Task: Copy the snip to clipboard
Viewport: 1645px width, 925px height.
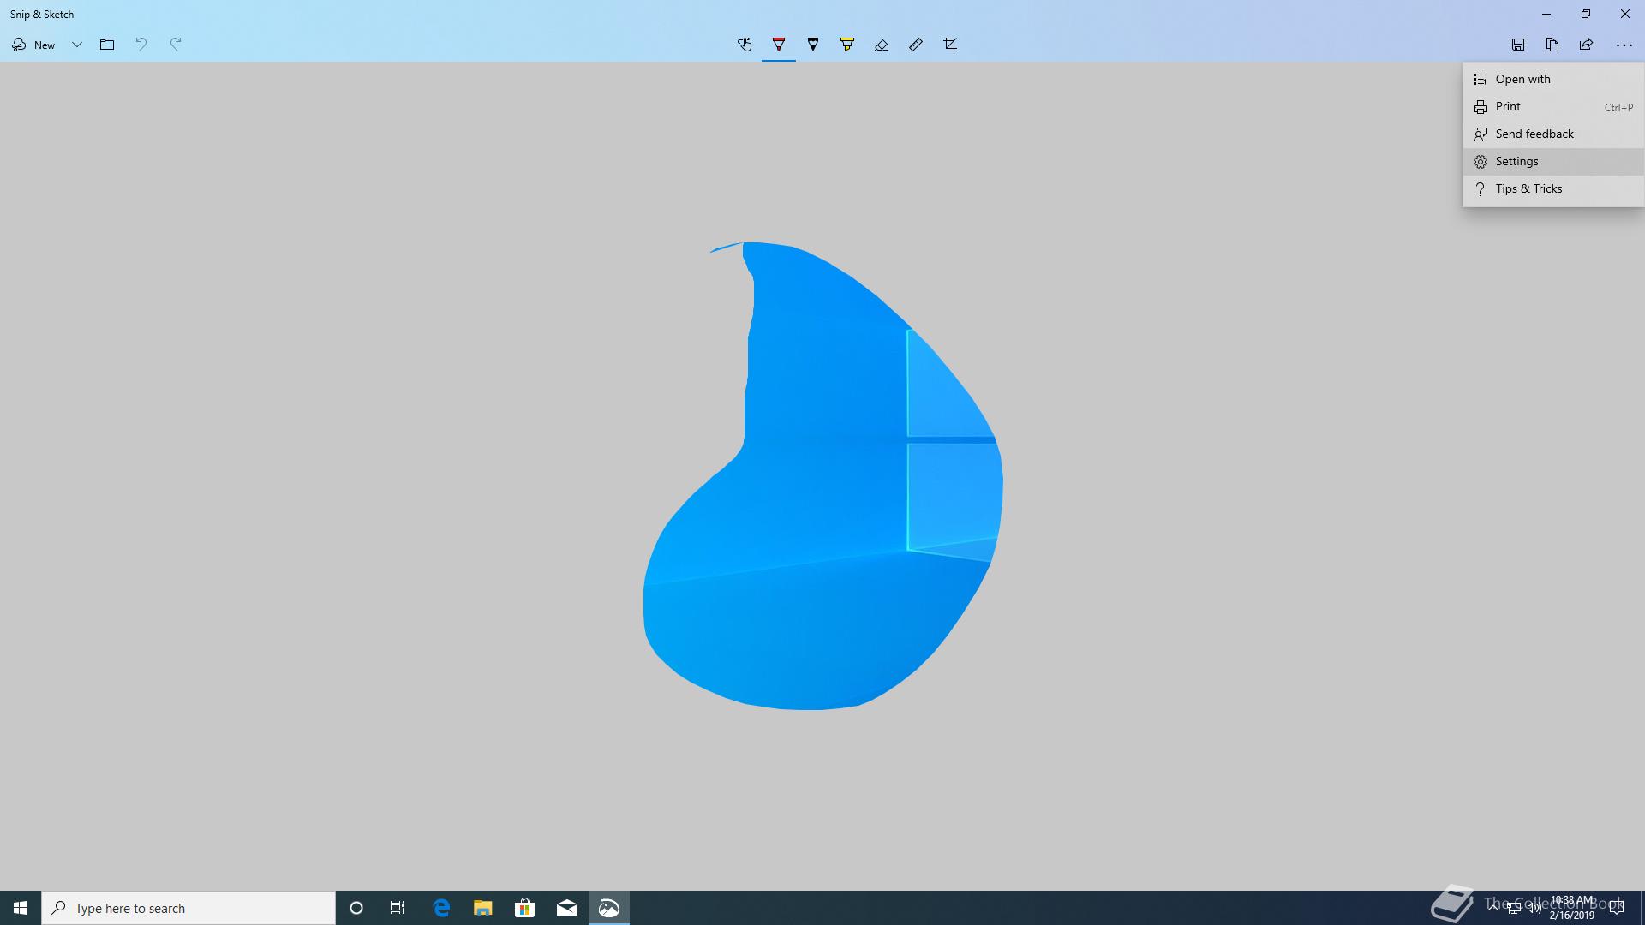Action: [x=1552, y=45]
